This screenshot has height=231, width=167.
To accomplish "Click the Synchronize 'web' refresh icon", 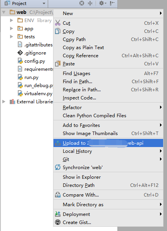I will pos(58,167).
